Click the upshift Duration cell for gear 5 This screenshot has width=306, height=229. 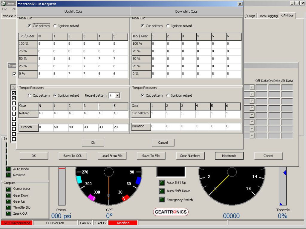[x=120, y=127]
